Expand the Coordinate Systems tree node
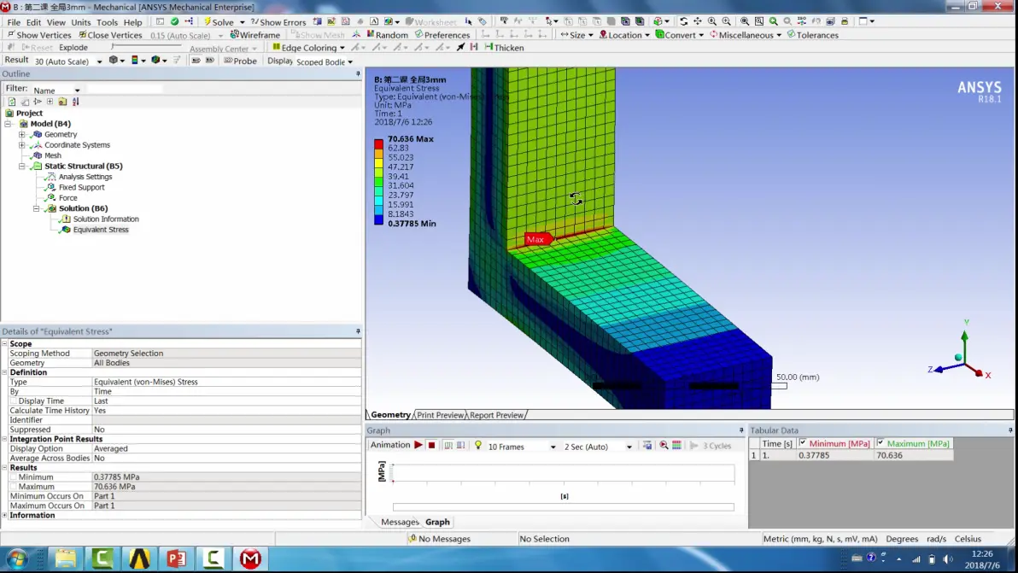The width and height of the screenshot is (1018, 573). [22, 144]
